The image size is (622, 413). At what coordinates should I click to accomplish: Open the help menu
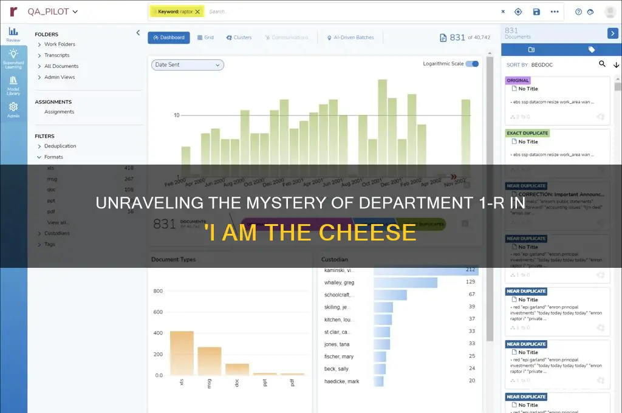pos(577,11)
